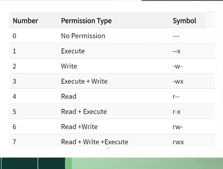
Task: Select the "No Permission" cell
Action: 83,36
